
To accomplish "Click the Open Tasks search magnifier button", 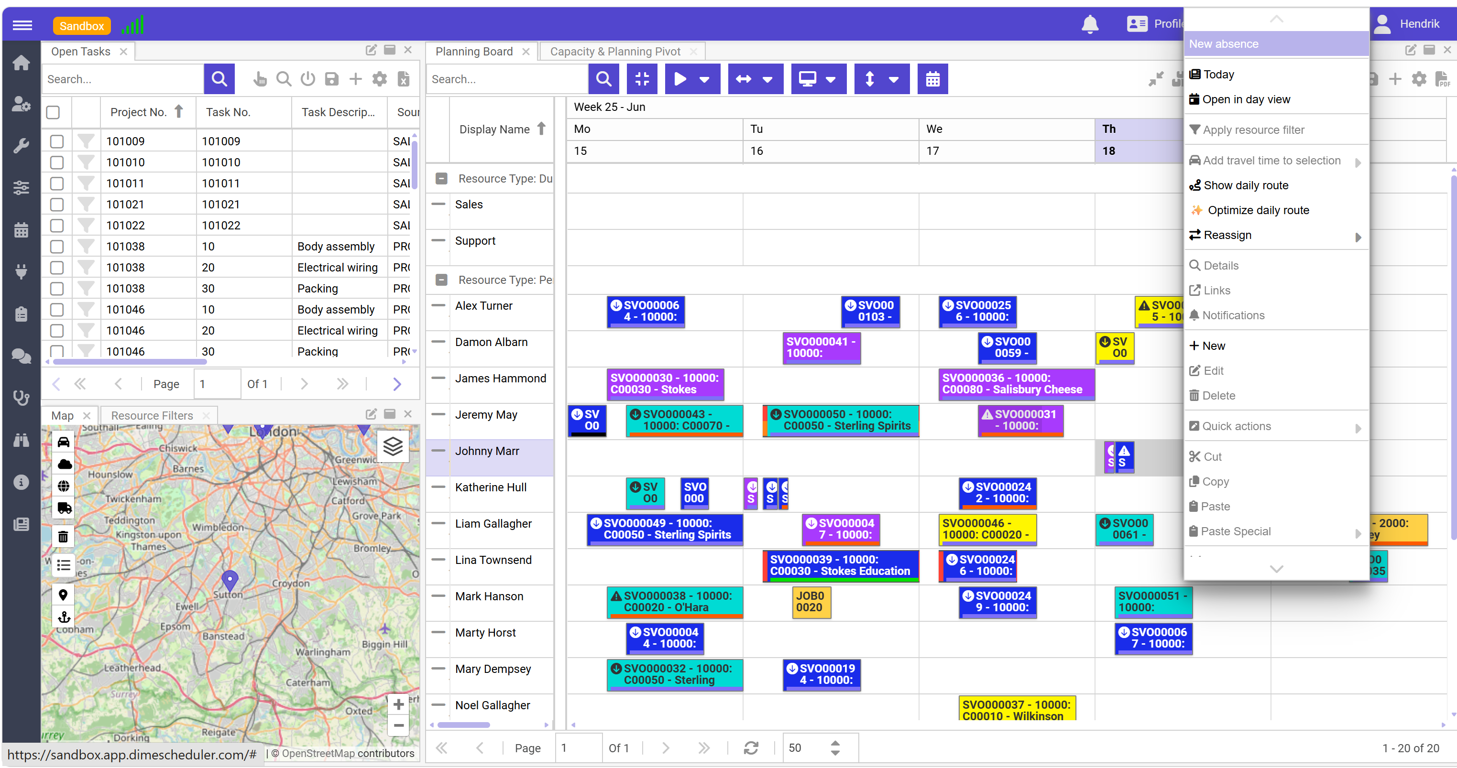I will (219, 79).
